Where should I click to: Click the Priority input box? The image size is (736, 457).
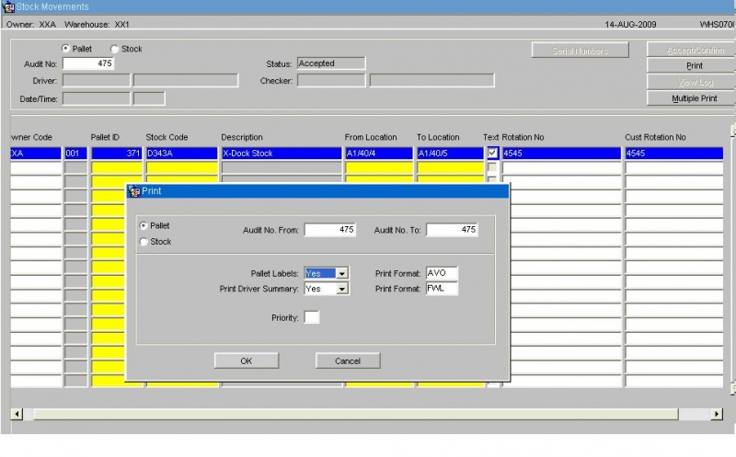click(312, 317)
